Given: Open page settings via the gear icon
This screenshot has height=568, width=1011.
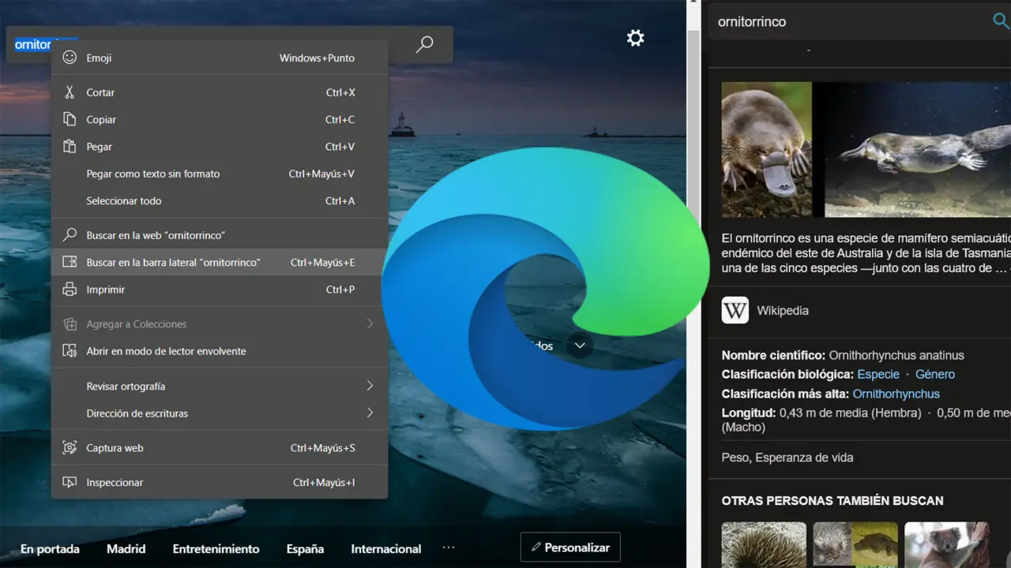Looking at the screenshot, I should coord(635,38).
